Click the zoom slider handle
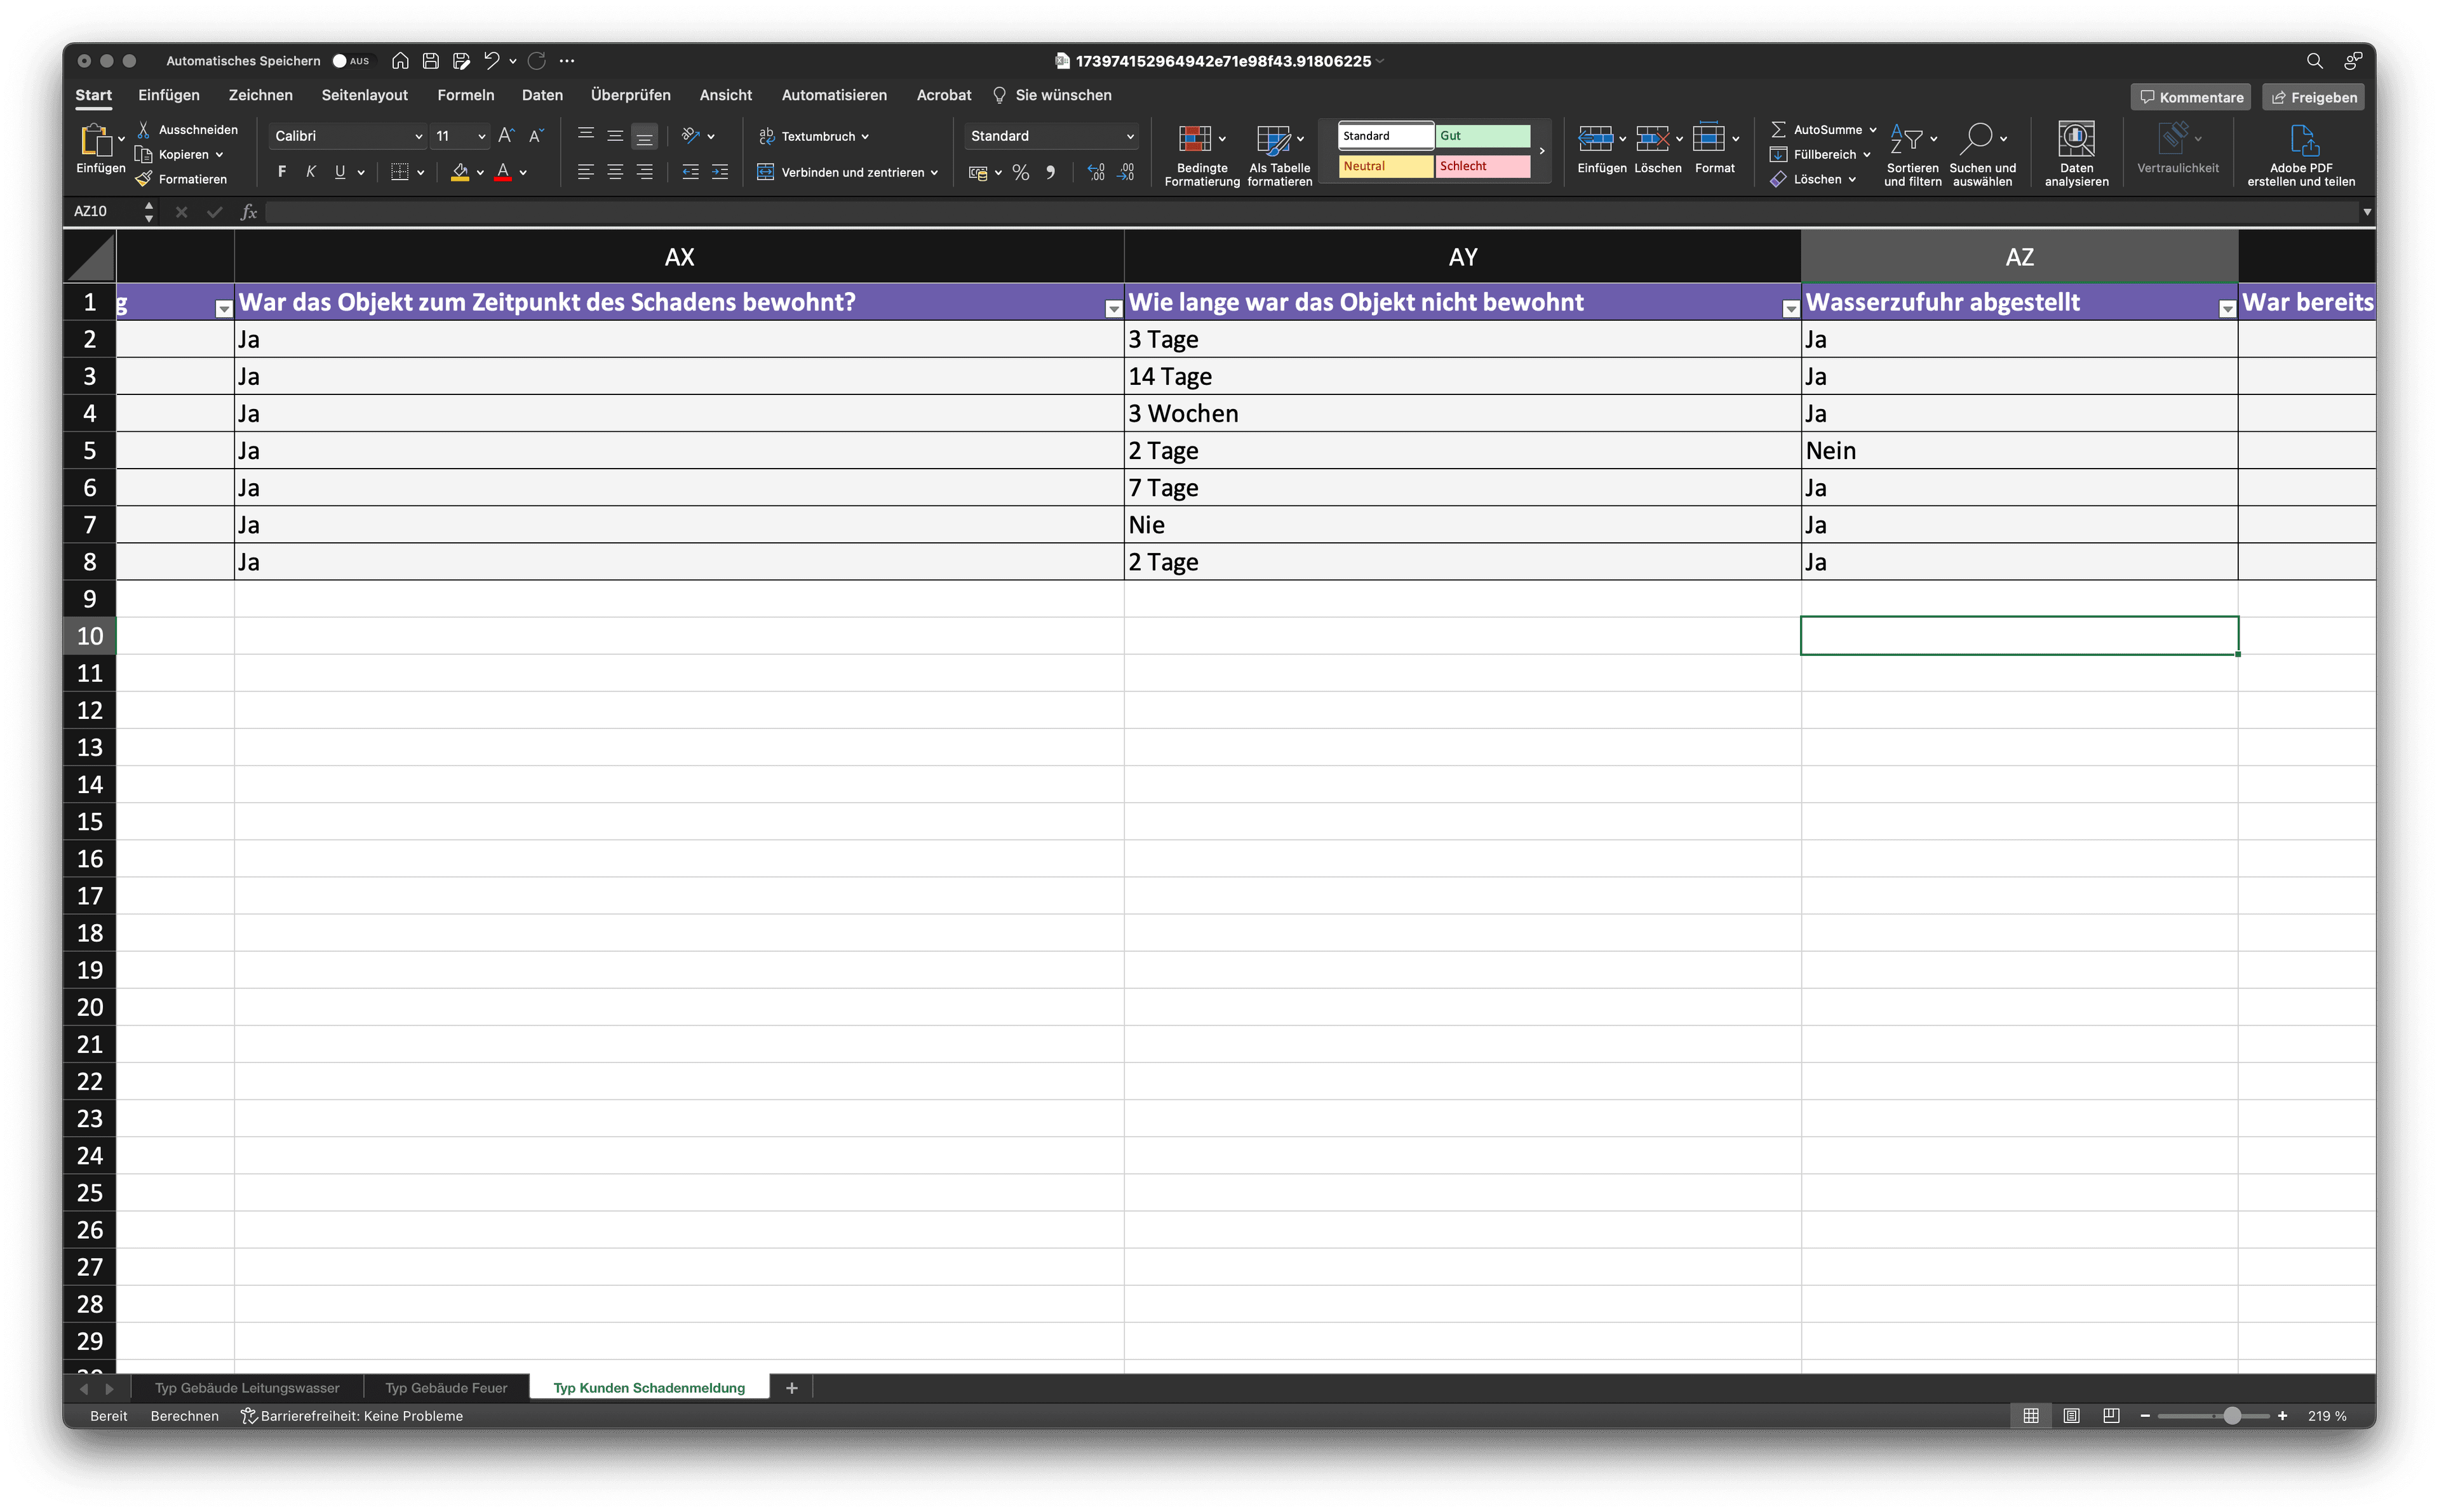The height and width of the screenshot is (1512, 2439). coord(2232,1416)
